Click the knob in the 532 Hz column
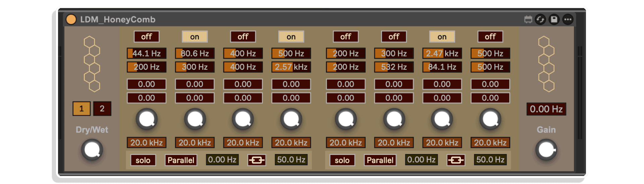This screenshot has width=644, height=184. pos(394,119)
